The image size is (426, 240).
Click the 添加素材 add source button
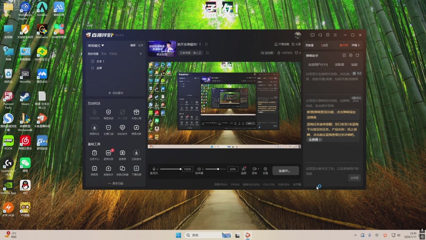click(116, 93)
